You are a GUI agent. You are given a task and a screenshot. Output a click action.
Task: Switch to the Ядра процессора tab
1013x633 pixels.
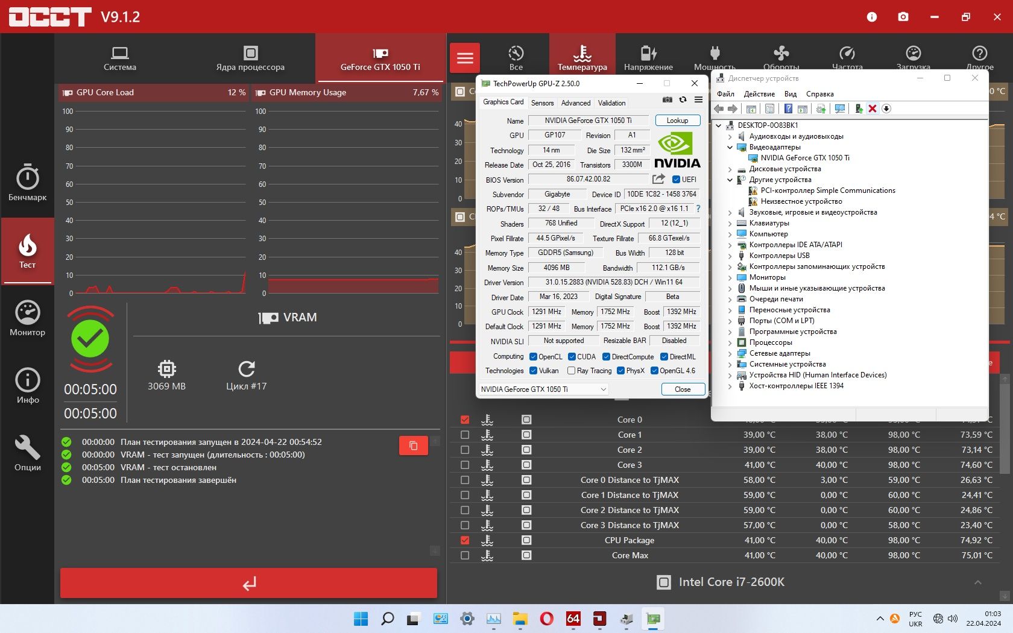pyautogui.click(x=250, y=58)
